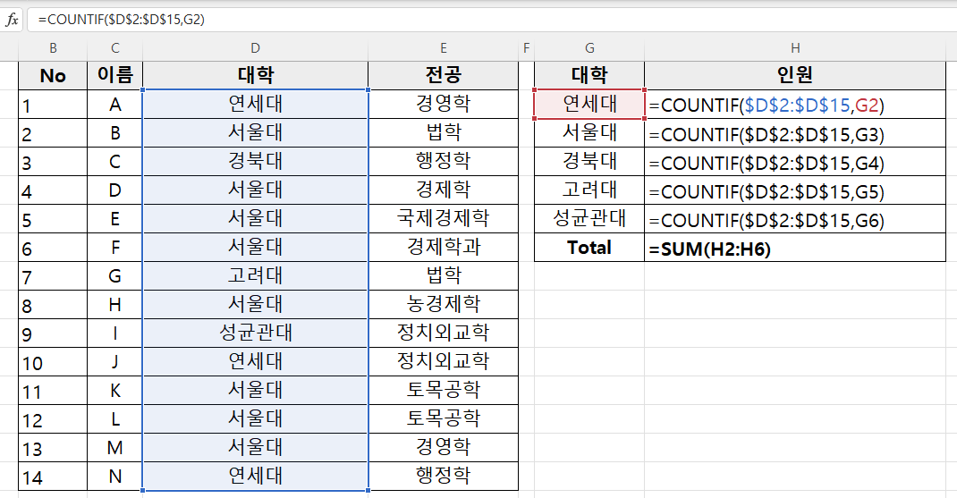Click the '서울대' cell in row 2 of table
Image resolution: width=957 pixels, height=498 pixels.
click(x=255, y=133)
